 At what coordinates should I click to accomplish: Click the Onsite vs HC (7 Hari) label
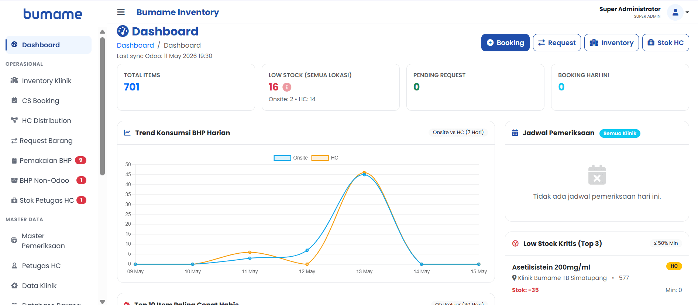tap(458, 132)
